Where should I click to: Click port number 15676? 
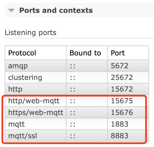pyautogui.click(x=122, y=112)
